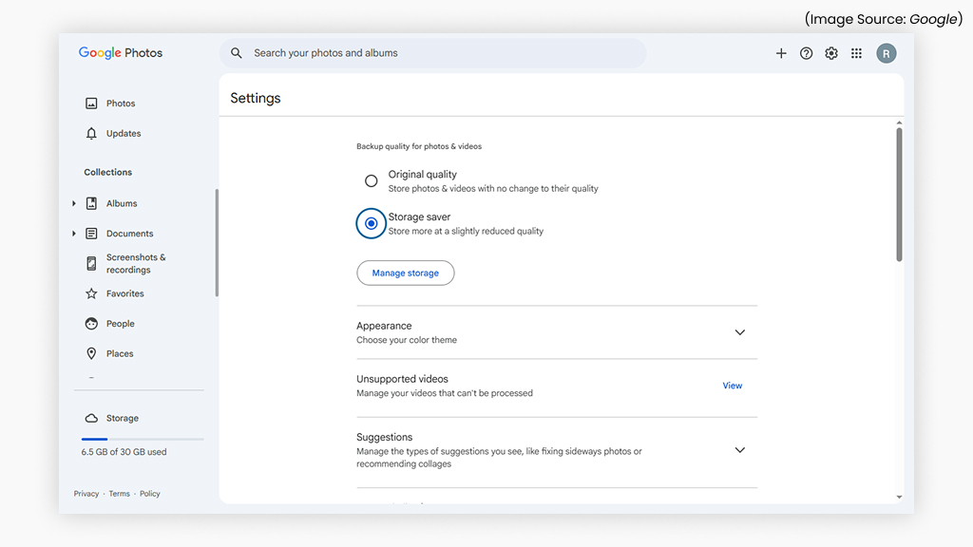Select the Original quality backup option

[x=371, y=180]
